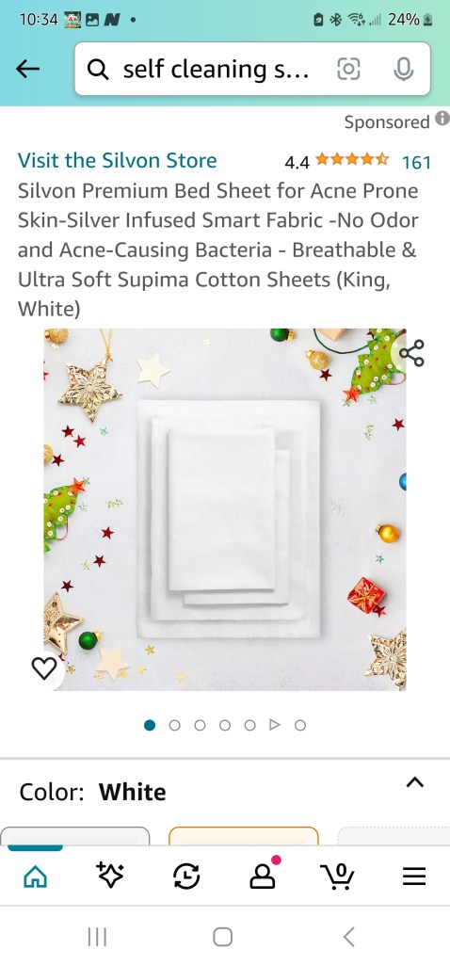Tap the microphone voice search icon
The image size is (450, 965).
pyautogui.click(x=403, y=70)
